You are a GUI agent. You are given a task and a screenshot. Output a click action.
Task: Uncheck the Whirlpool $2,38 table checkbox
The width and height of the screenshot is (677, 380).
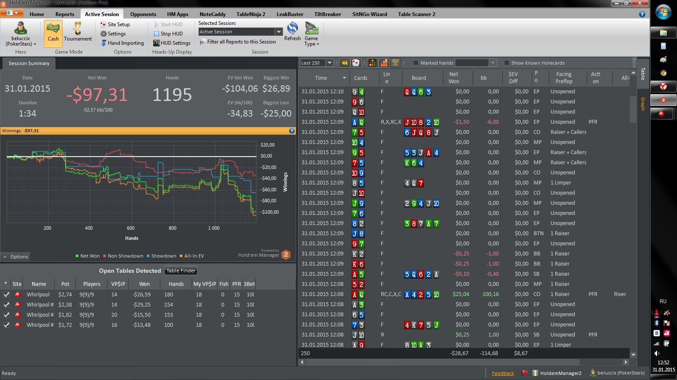(6, 305)
